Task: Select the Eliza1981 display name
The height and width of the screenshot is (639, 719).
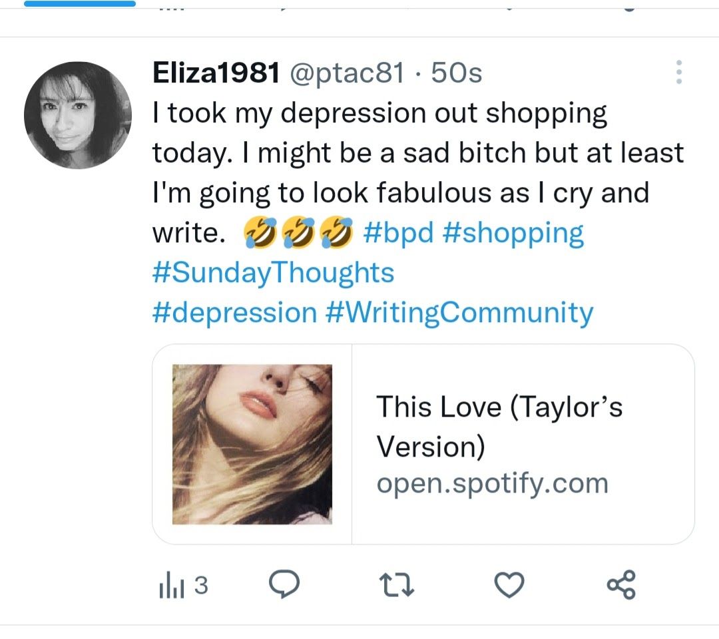Action: (216, 74)
